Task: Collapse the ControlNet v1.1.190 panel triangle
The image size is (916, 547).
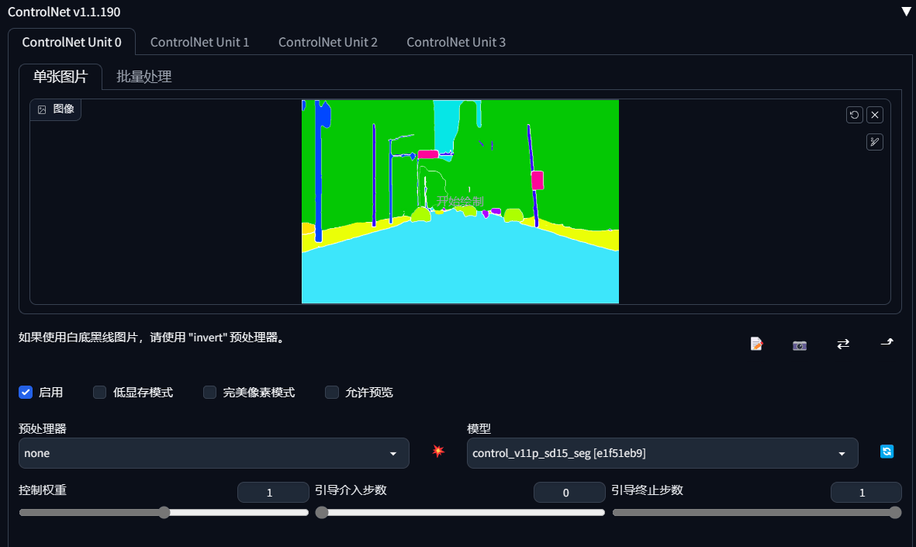Action: tap(906, 12)
